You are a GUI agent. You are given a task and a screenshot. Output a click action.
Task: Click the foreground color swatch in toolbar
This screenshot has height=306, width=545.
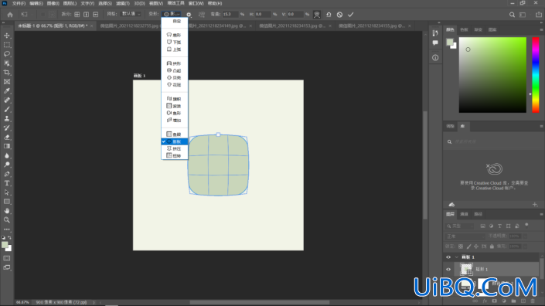coord(5,245)
